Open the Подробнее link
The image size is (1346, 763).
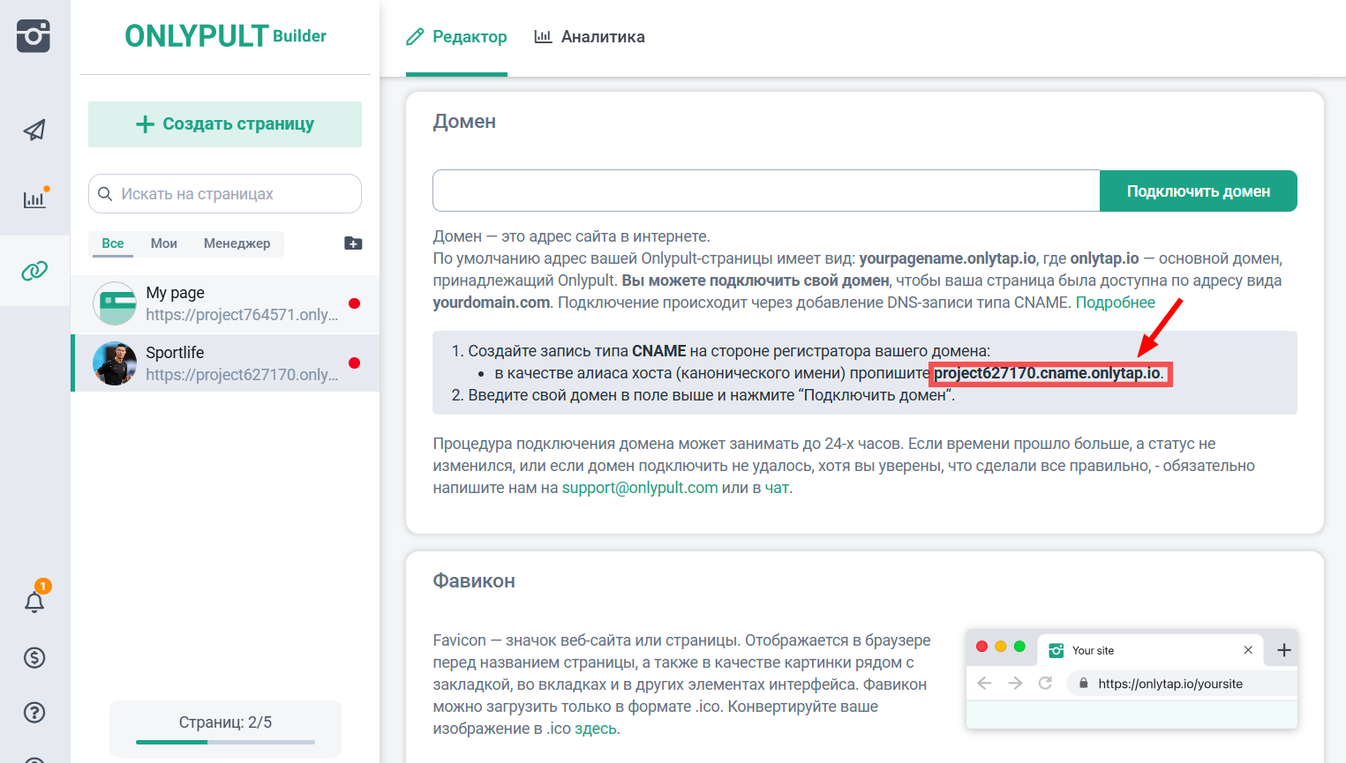coord(1115,303)
